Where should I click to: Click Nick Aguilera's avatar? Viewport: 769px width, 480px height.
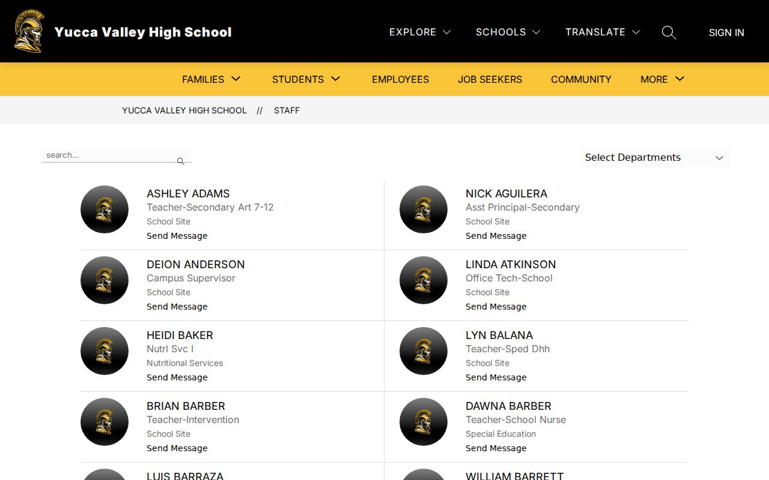pos(424,209)
